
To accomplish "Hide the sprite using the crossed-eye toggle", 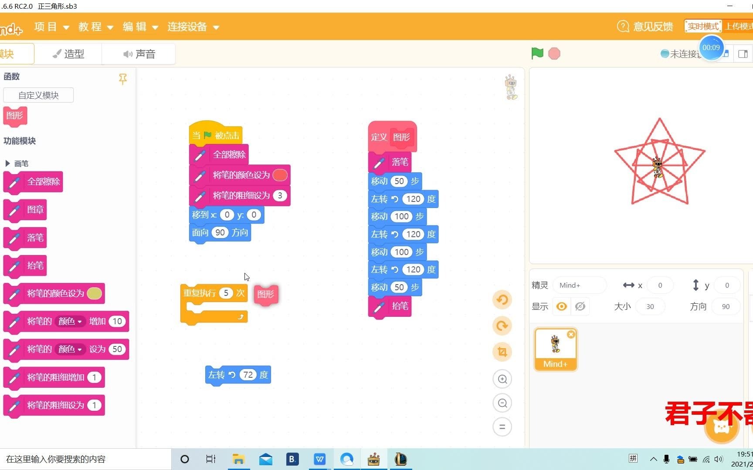I will (x=580, y=306).
